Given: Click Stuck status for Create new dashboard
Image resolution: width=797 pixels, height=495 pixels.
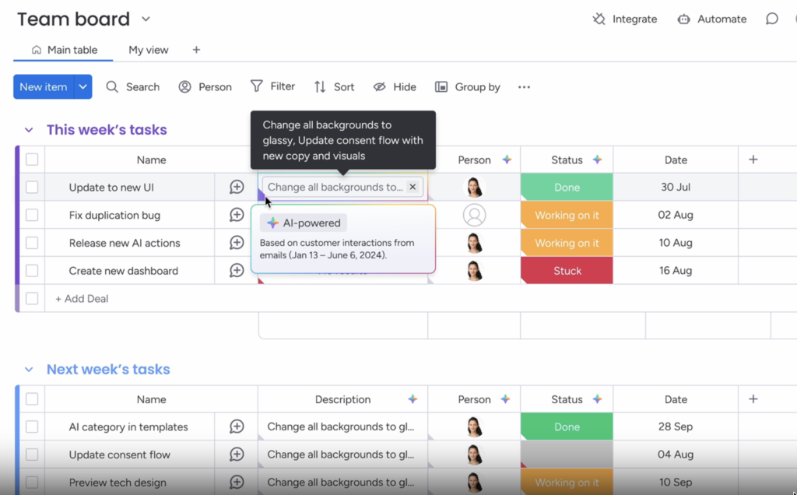Looking at the screenshot, I should tap(567, 270).
